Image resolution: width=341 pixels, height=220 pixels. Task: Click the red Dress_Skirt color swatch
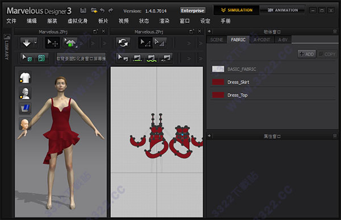click(218, 82)
